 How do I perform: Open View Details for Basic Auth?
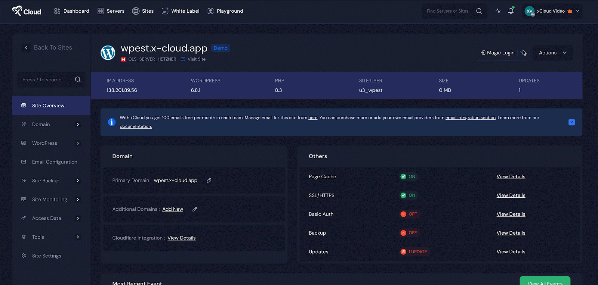[x=511, y=214]
